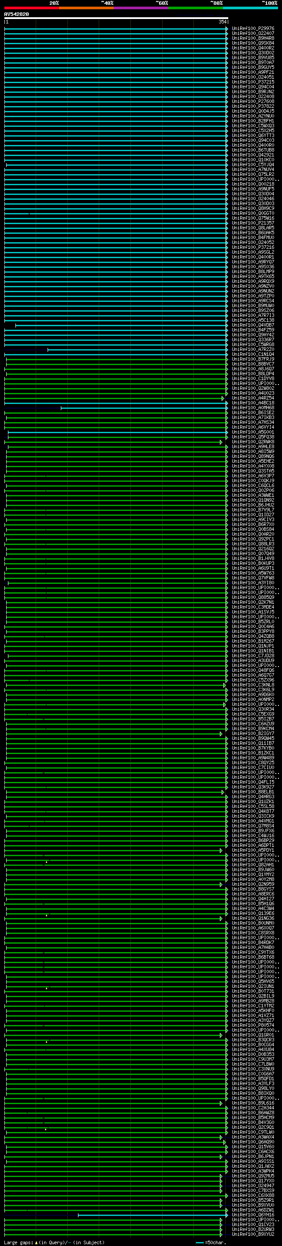Select the UniRef100_B9RJN2 label

coord(253,91)
